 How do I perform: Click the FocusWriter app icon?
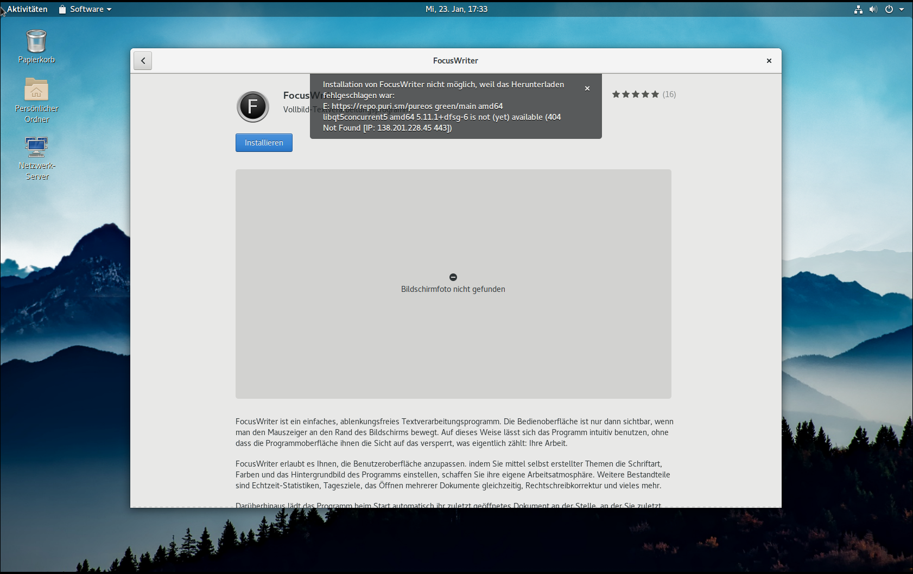coord(253,106)
